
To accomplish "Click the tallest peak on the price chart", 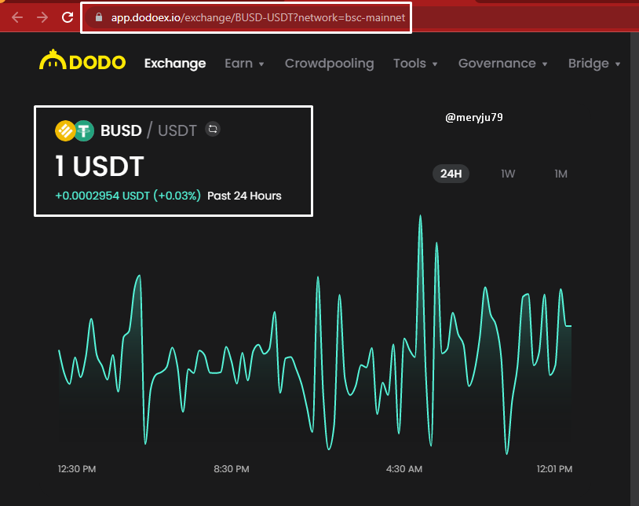I will point(420,216).
